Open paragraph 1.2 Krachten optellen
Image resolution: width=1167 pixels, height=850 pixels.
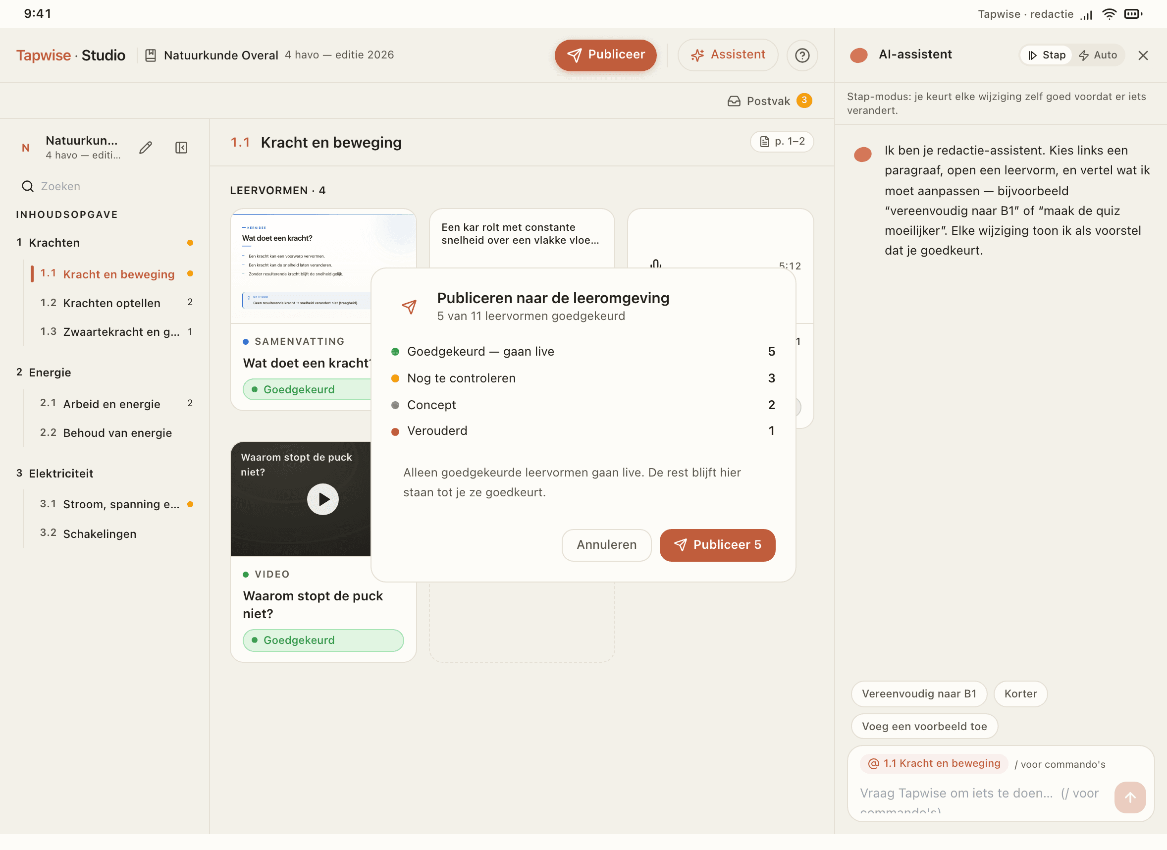111,303
